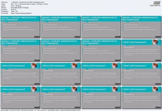This screenshot has height=111, width=162.
Task: Click the "Filename:" label
Action: click(x=4, y=2)
